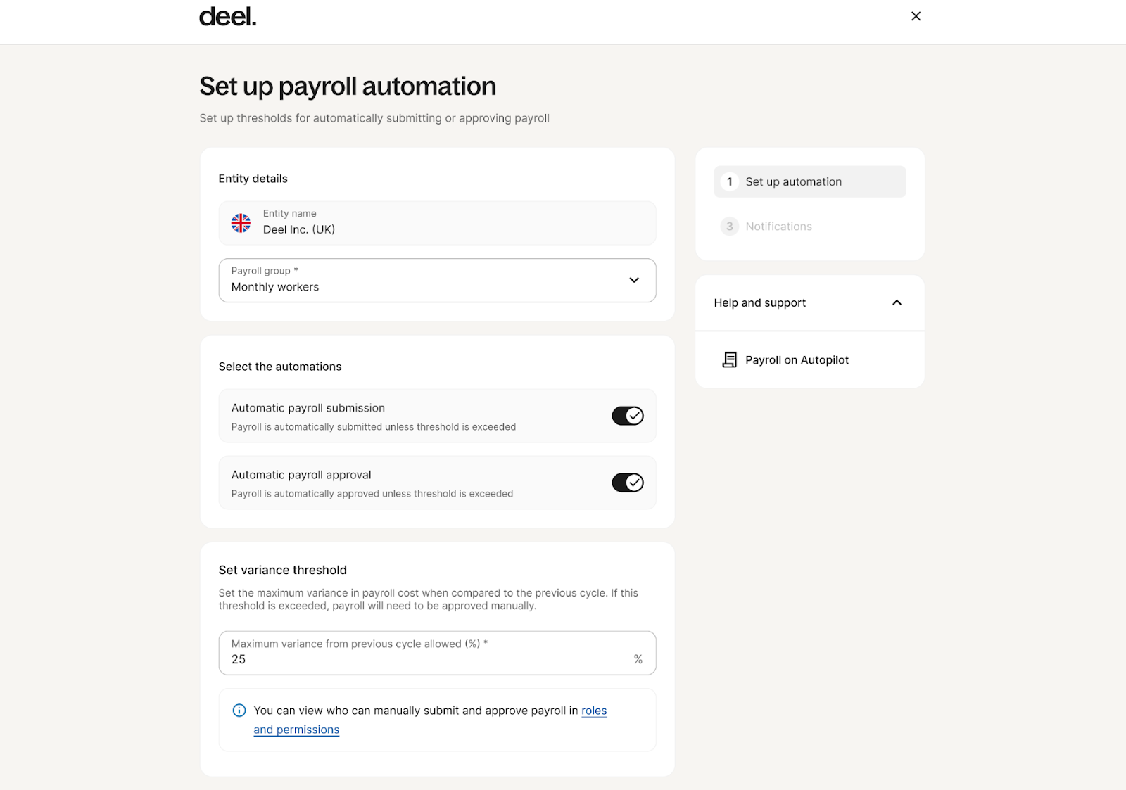Click the UK flag icon
This screenshot has height=790, width=1126.
241,223
